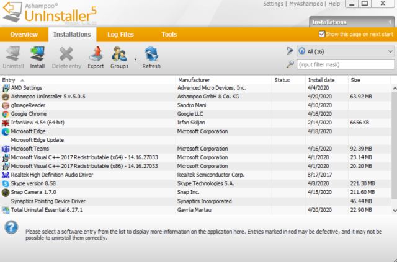Click the Groups toolbar icon
The height and width of the screenshot is (262, 397).
[x=120, y=55]
